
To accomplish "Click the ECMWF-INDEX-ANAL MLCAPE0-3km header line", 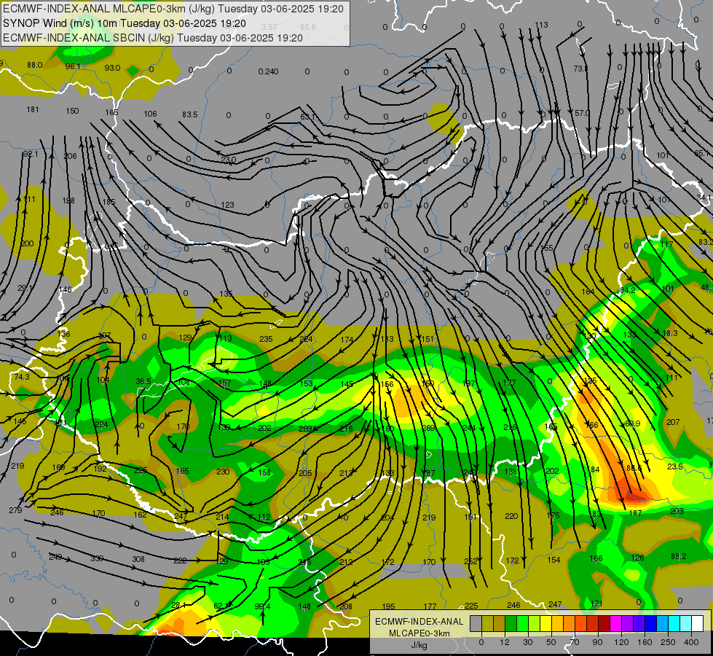I will pos(173,9).
